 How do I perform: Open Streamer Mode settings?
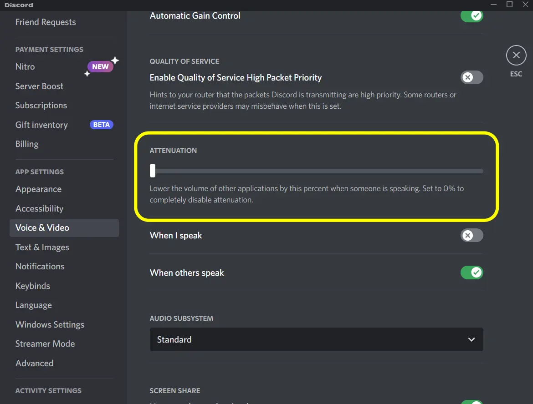coord(45,343)
